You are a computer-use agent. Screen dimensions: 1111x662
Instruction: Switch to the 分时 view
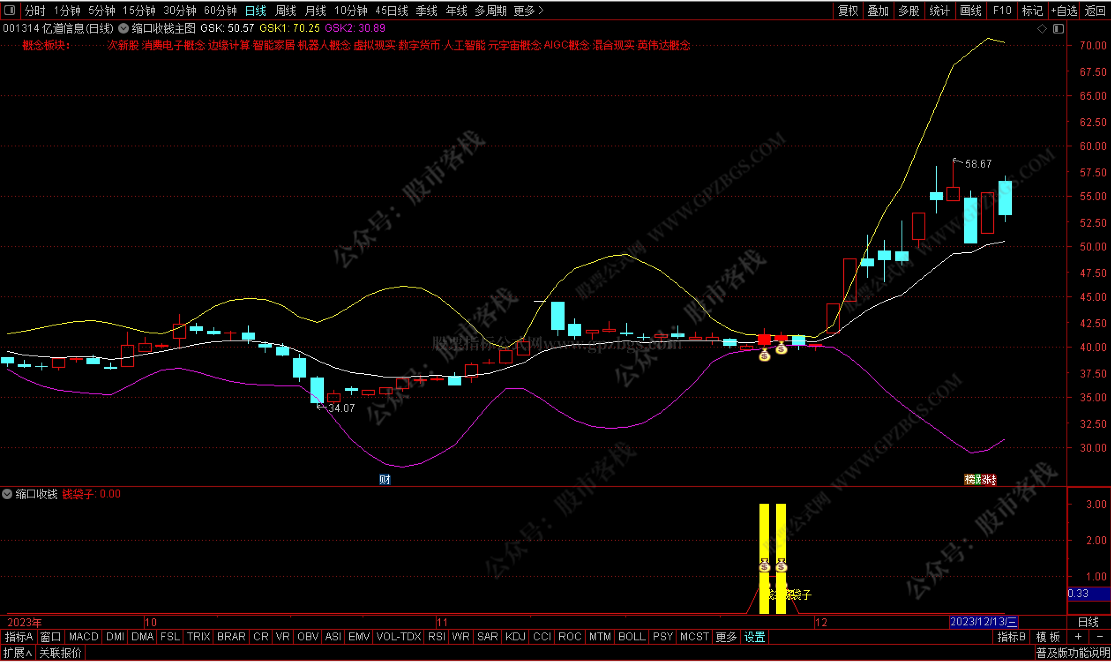pyautogui.click(x=35, y=11)
